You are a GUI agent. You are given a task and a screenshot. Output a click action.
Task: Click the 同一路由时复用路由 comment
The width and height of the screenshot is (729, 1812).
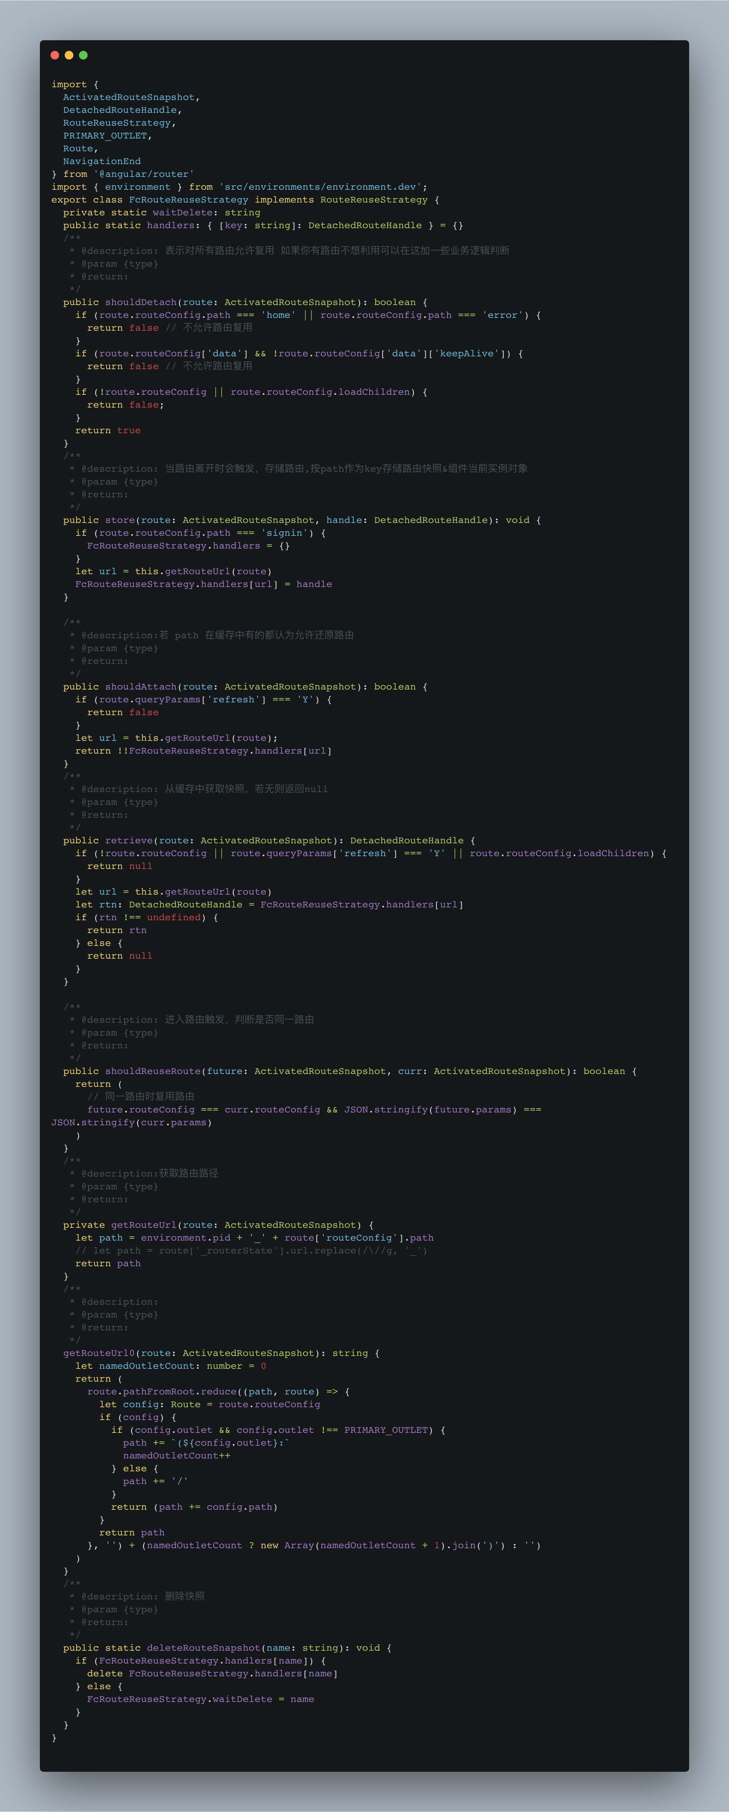pyautogui.click(x=141, y=1096)
